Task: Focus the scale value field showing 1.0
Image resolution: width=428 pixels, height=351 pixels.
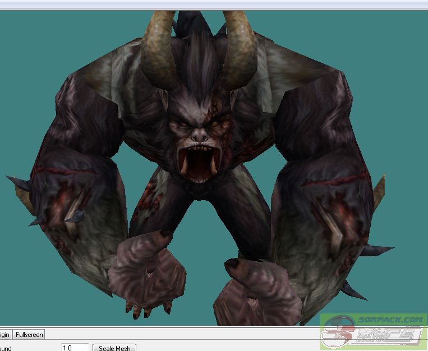Action: click(75, 348)
